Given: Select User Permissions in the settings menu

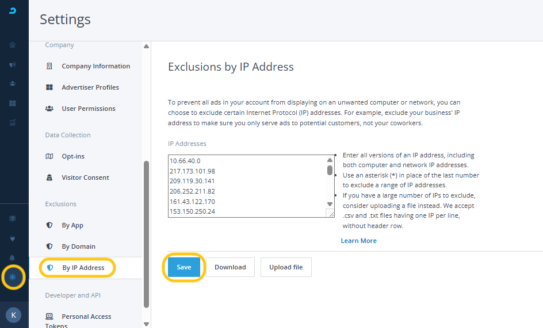Looking at the screenshot, I should 89,109.
